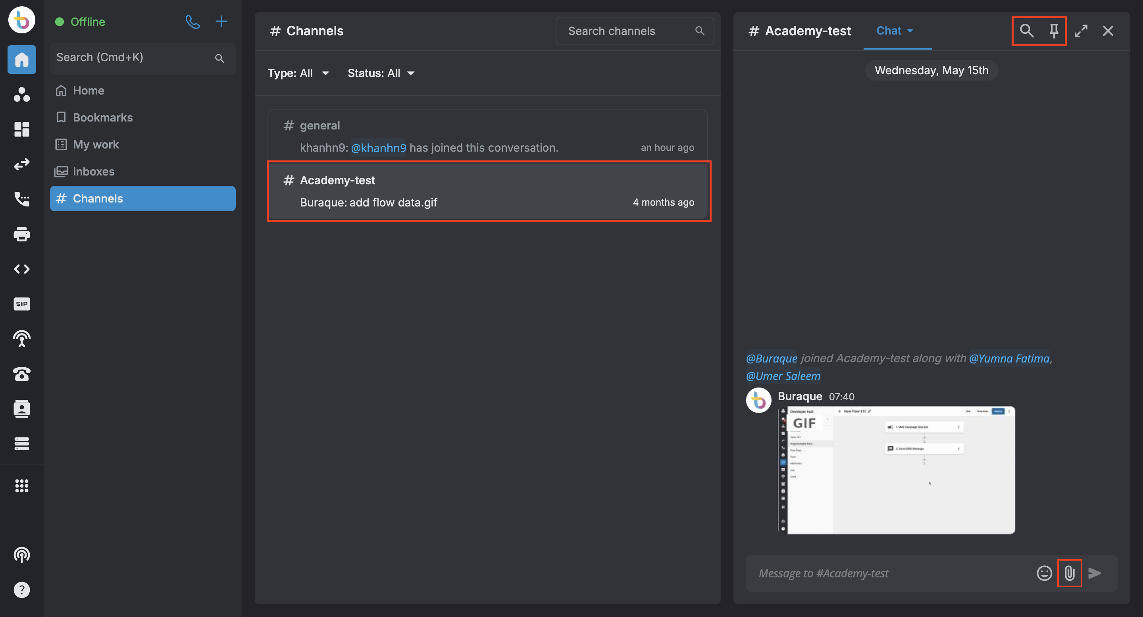The width and height of the screenshot is (1143, 617).
Task: Change the Offline status indicator
Action: pos(80,22)
